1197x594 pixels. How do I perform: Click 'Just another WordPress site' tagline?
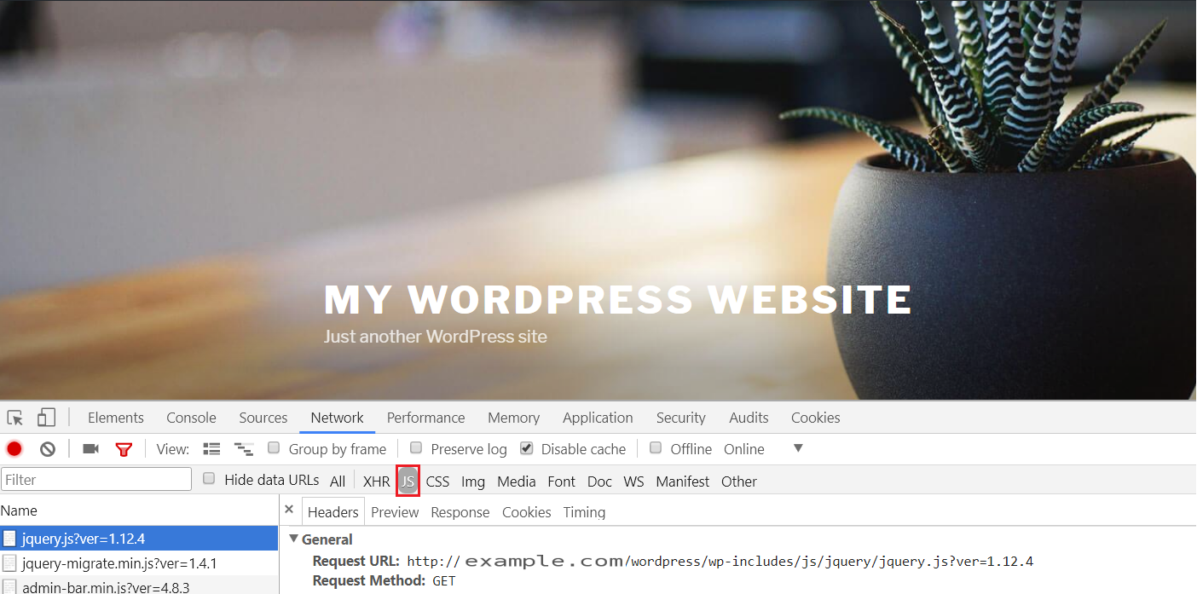tap(436, 337)
